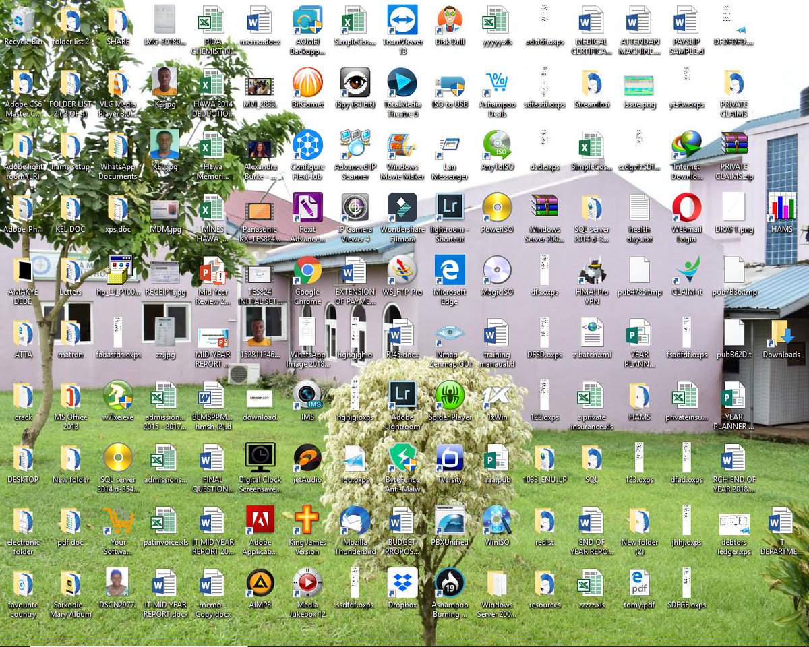The width and height of the screenshot is (809, 647).
Task: Launch 1xWin shortcut
Action: click(x=497, y=395)
